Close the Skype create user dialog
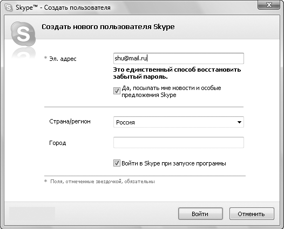The width and height of the screenshot is (284, 229). click(269, 5)
